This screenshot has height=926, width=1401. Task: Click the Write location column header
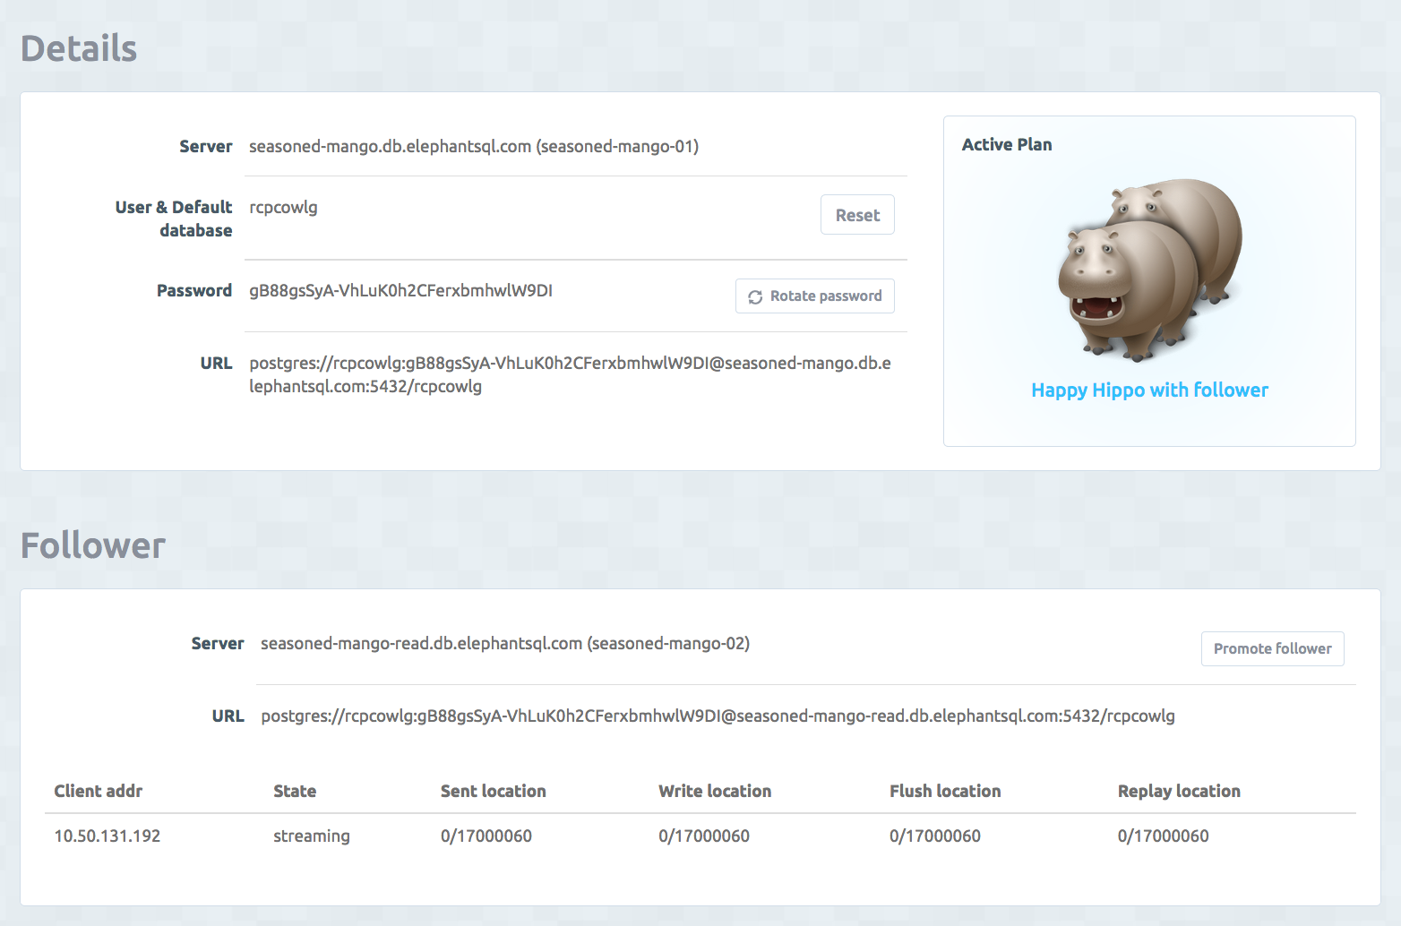pos(714,791)
